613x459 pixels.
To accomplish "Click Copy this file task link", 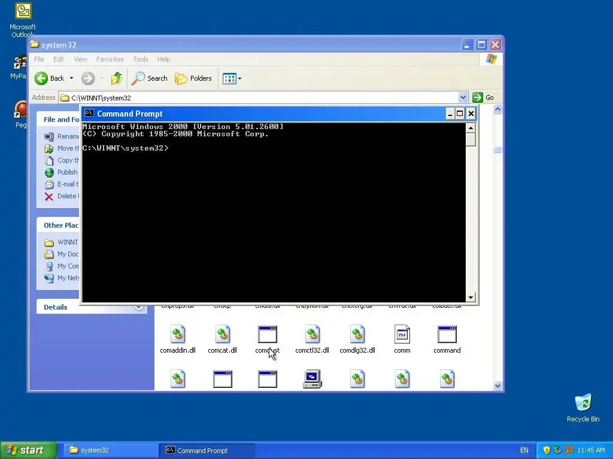I will pyautogui.click(x=62, y=160).
